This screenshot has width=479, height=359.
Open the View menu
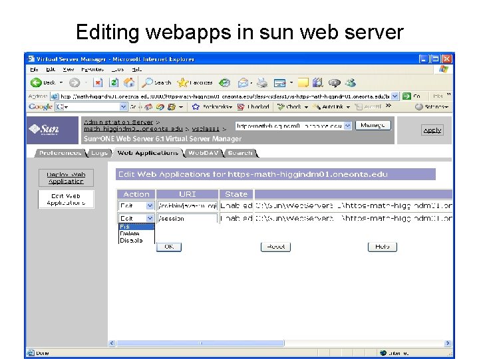click(x=69, y=70)
